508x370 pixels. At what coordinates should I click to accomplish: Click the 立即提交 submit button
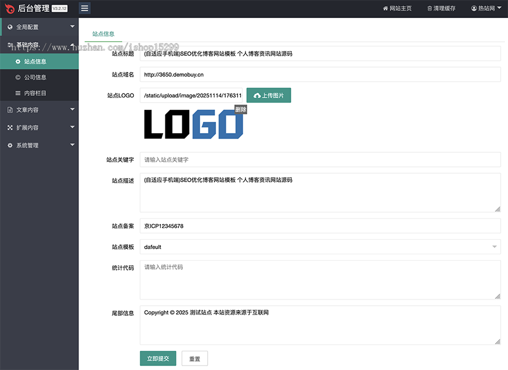tap(157, 358)
